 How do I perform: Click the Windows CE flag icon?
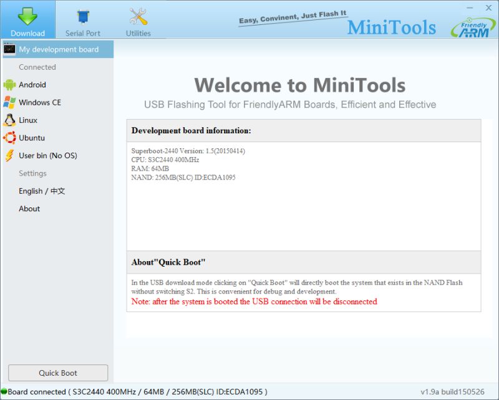(9, 102)
